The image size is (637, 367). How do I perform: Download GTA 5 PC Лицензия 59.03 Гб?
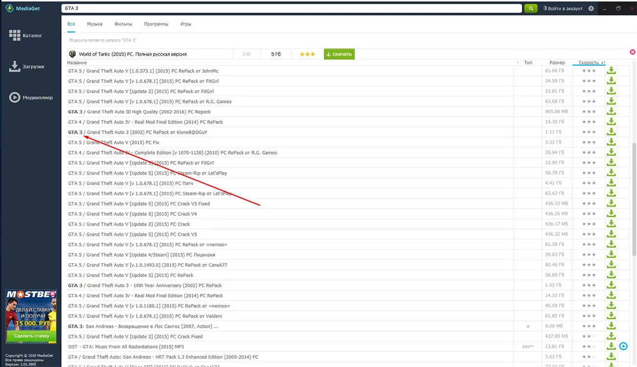point(611,255)
